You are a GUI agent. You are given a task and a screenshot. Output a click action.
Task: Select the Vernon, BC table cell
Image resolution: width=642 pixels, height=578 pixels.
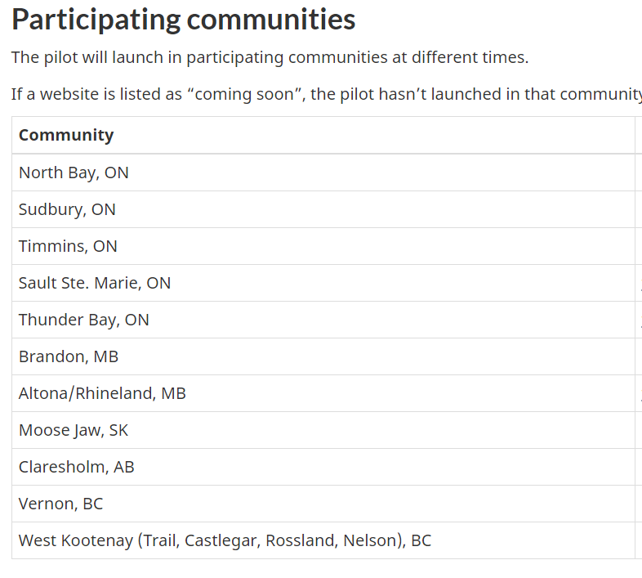pyautogui.click(x=323, y=504)
